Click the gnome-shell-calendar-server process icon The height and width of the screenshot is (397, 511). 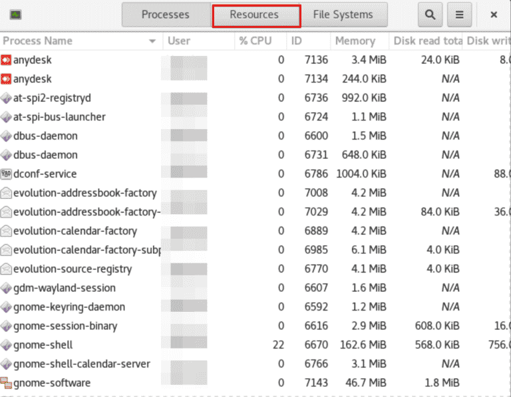click(x=6, y=364)
